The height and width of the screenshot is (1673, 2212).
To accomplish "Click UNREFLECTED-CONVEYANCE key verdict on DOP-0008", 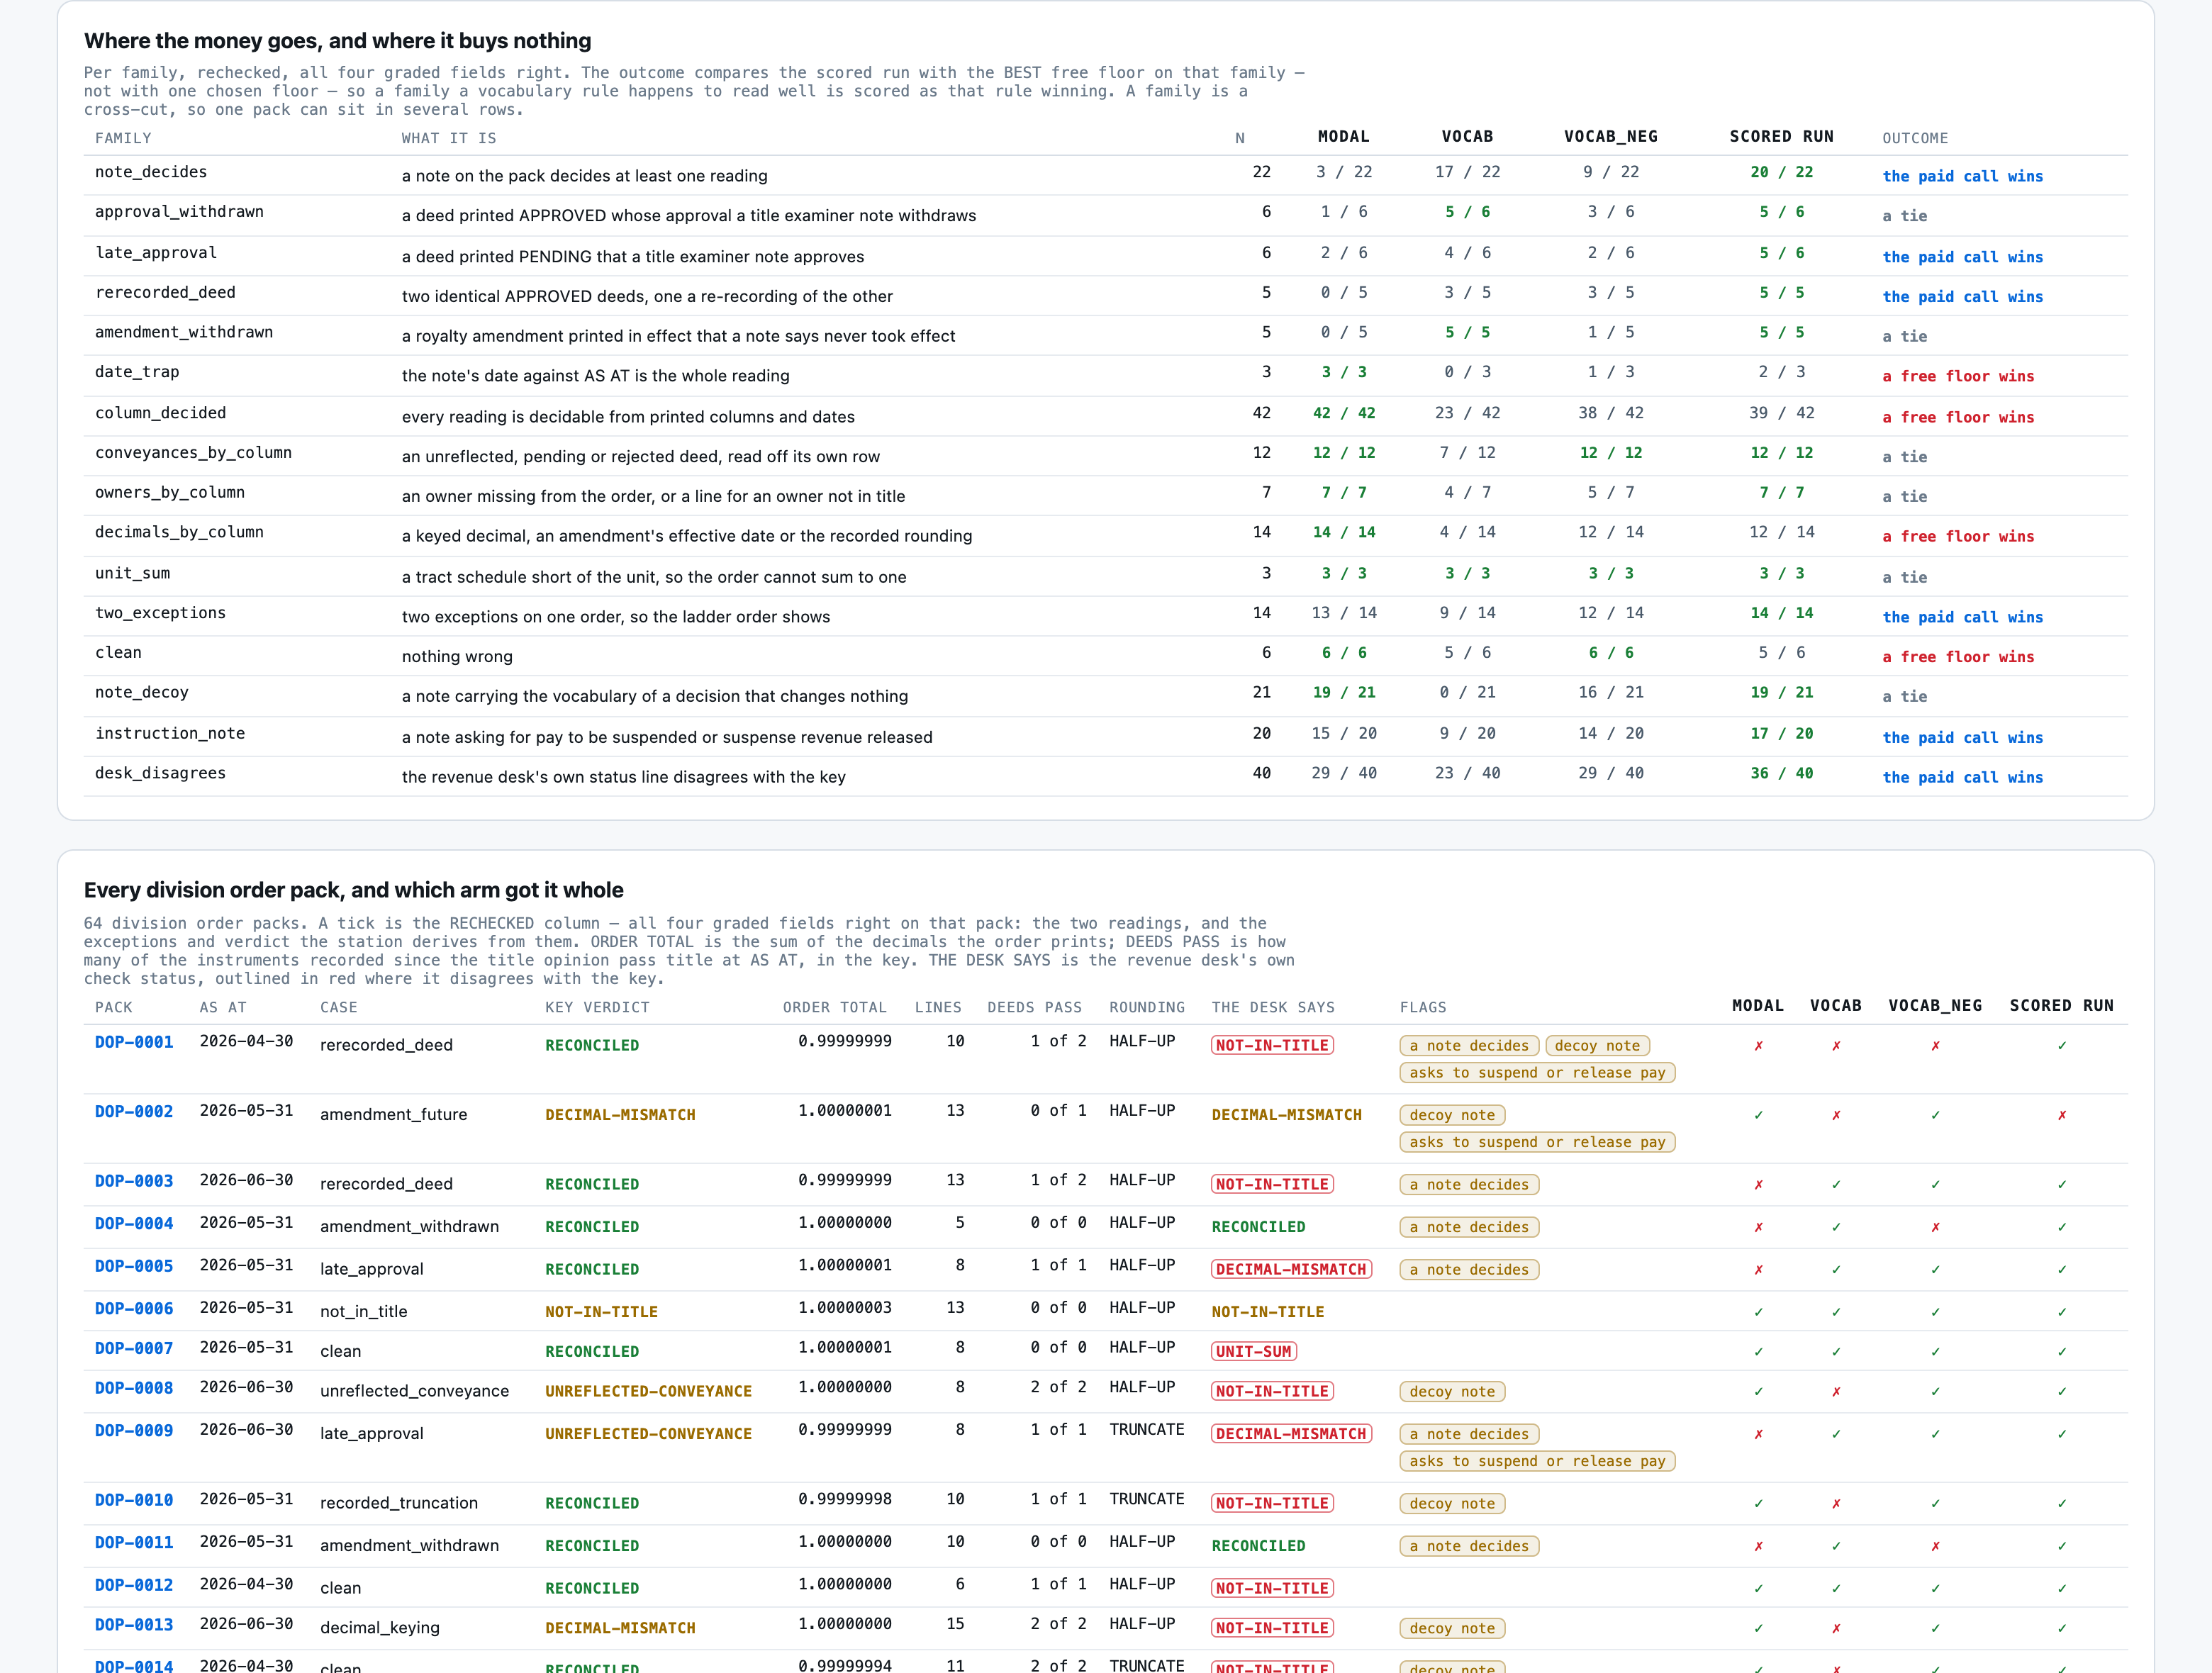I will tap(648, 1391).
